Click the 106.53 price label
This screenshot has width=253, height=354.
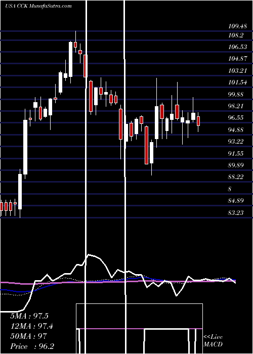[237, 47]
